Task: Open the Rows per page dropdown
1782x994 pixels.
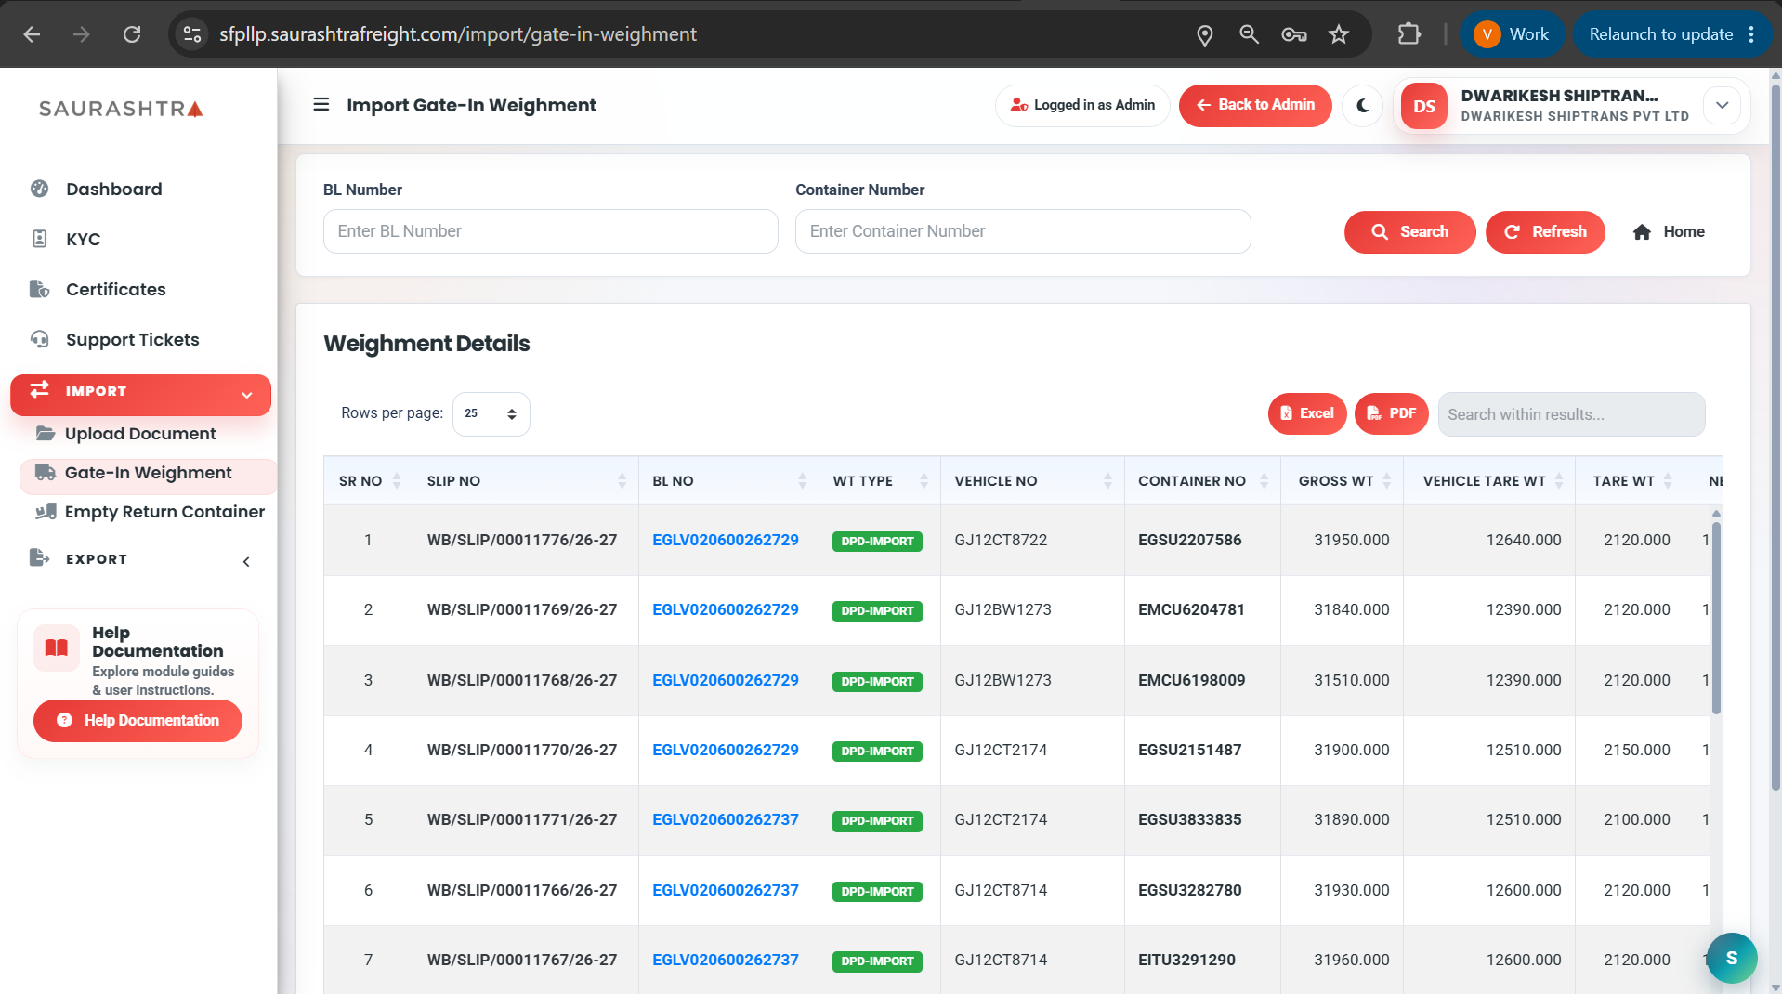Action: click(x=491, y=413)
